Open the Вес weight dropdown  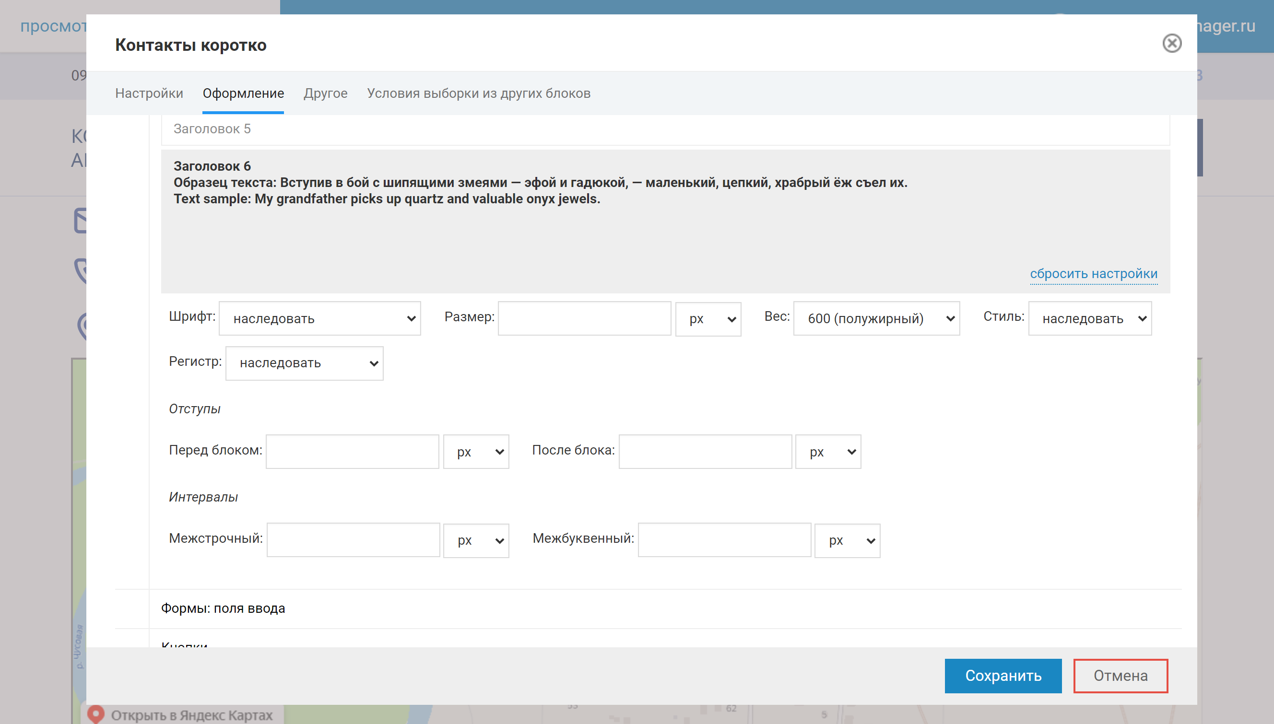[x=876, y=318]
